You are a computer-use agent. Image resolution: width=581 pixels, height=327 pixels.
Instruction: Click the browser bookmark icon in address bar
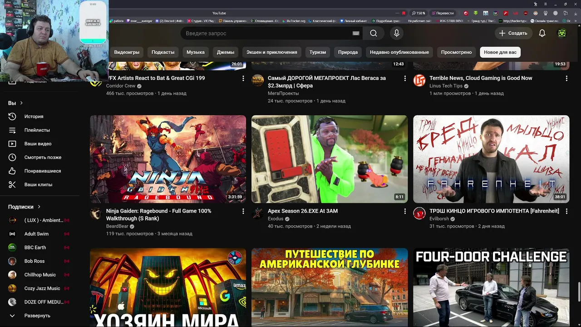pos(404,13)
